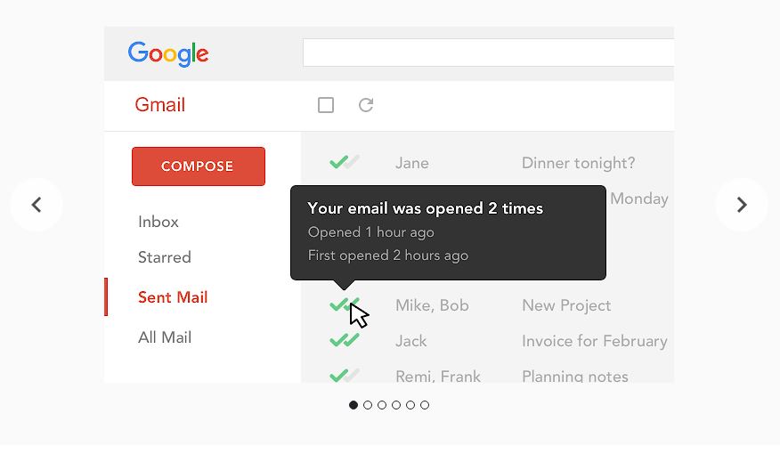The width and height of the screenshot is (780, 462).
Task: Click inside the Google search field
Action: (x=489, y=53)
